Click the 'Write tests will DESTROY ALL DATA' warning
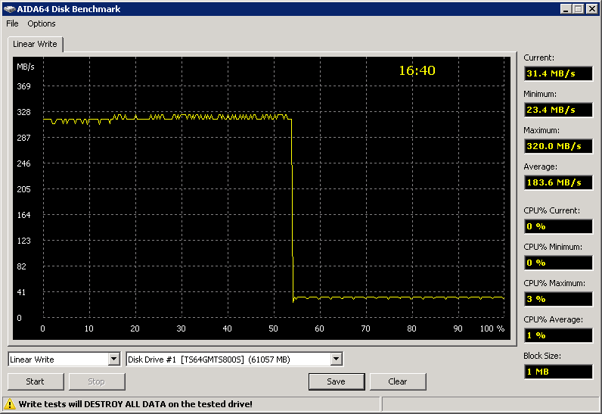This screenshot has height=414, width=602. pos(135,404)
